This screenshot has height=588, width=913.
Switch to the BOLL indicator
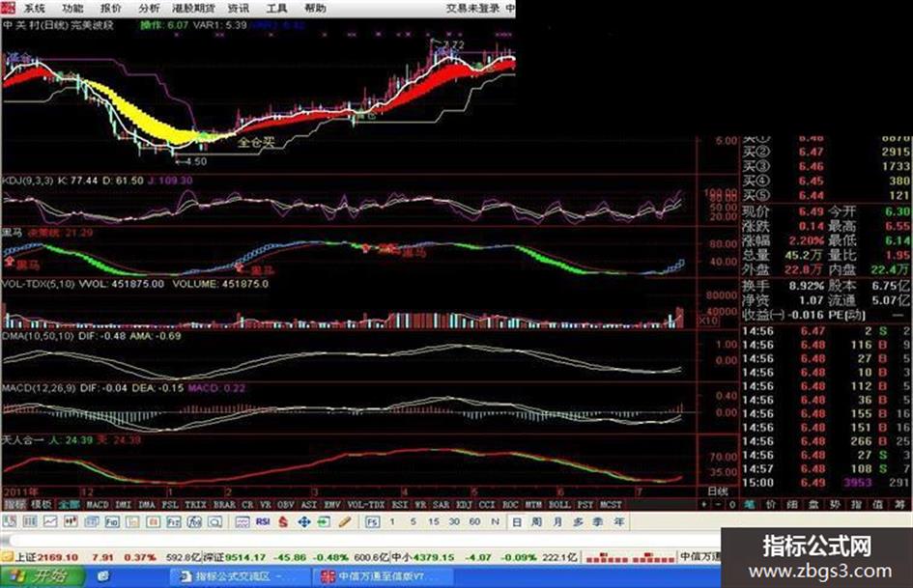click(559, 505)
